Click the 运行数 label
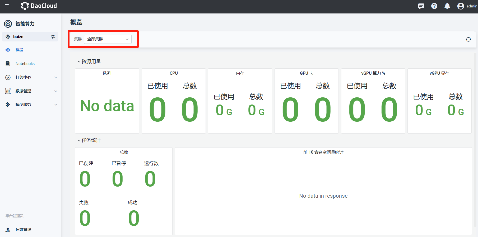 pyautogui.click(x=151, y=163)
